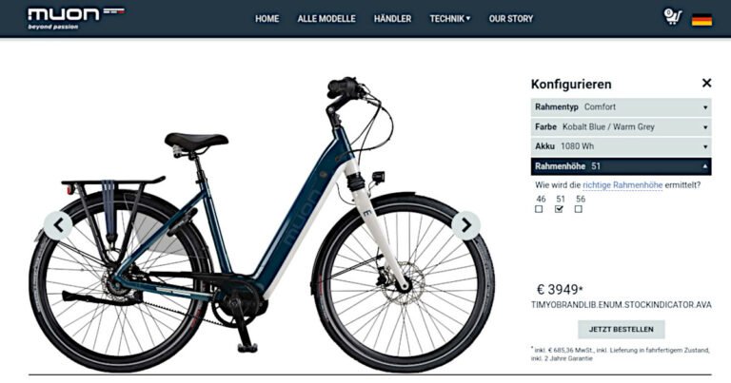Click the Jetzt Bestellen button

pos(621,329)
